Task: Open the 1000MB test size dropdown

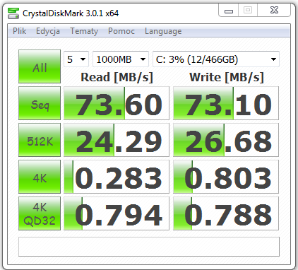Action: 121,59
